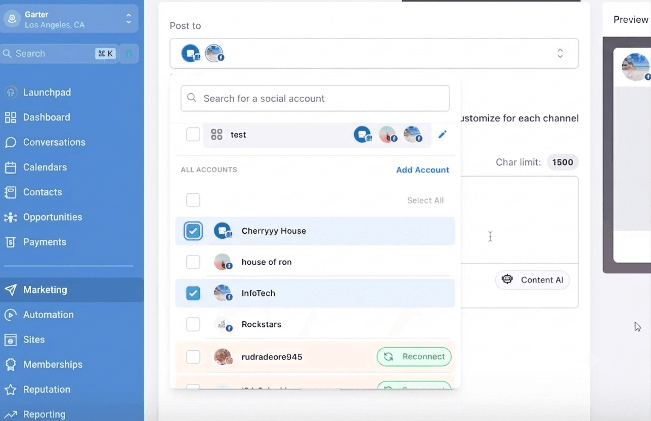Collapse the Post to dropdown arrows
Viewport: 651px width, 421px height.
coord(560,54)
